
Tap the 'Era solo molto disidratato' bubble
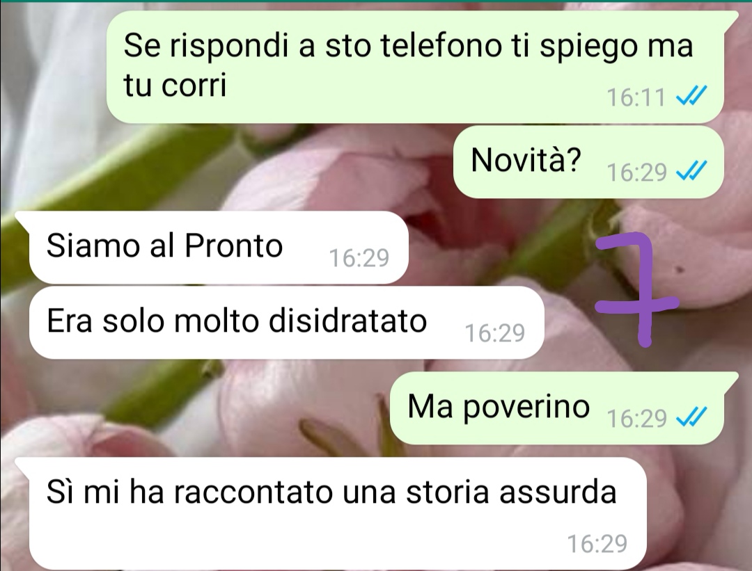tap(286, 323)
